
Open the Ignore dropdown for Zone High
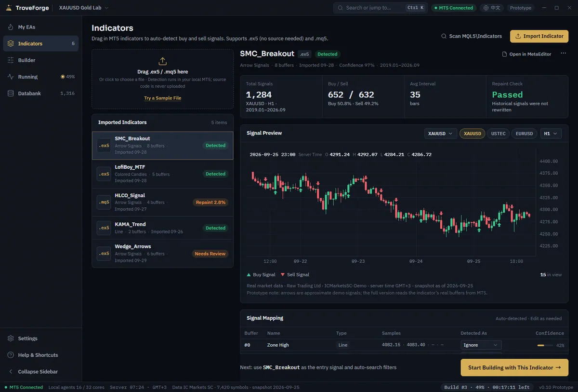(x=481, y=345)
